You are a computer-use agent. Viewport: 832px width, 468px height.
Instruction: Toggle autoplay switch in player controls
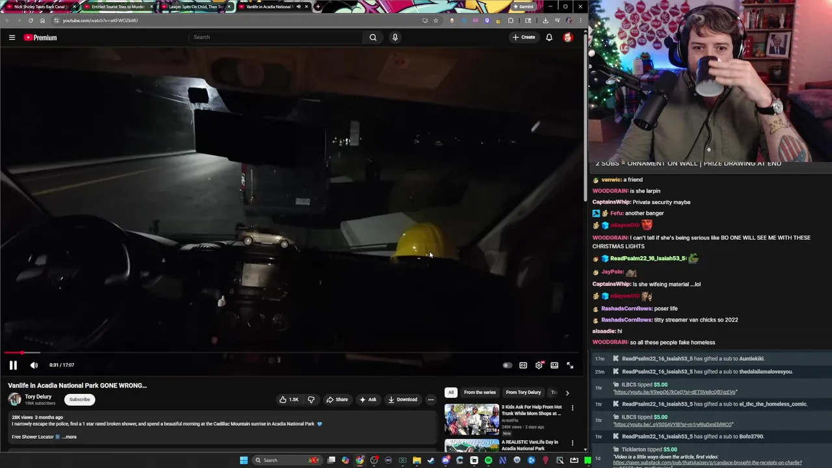click(507, 365)
